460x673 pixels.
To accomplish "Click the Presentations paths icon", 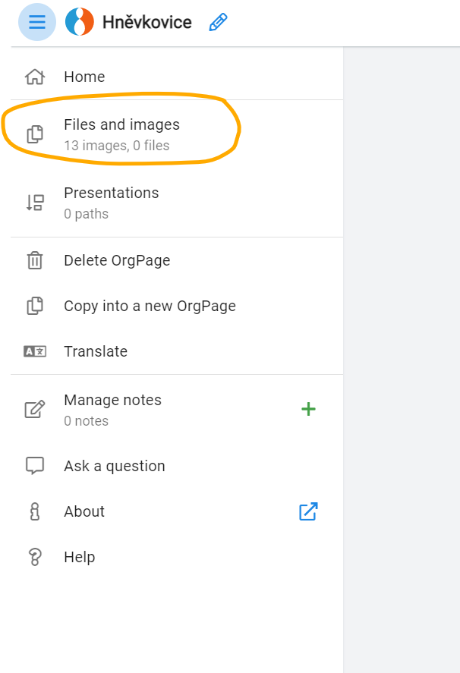I will pos(35,203).
